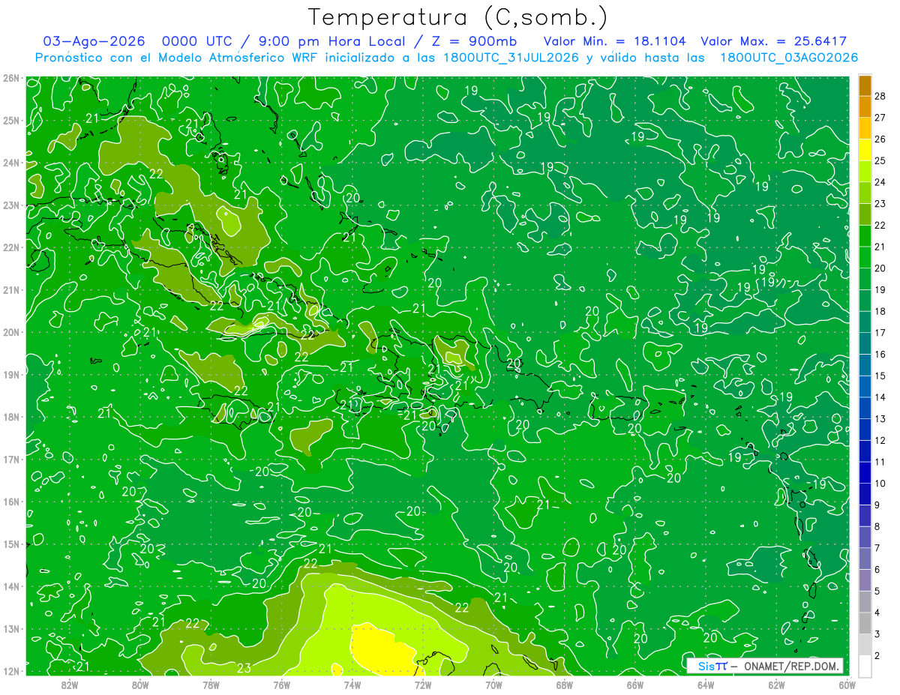Click the '25N' latitude axis label

(x=11, y=120)
